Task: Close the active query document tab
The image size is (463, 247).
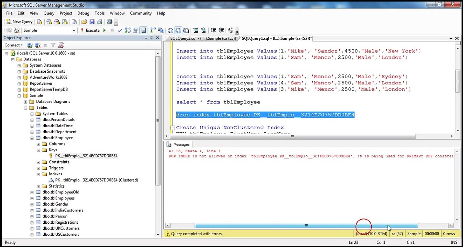Action: click(457, 38)
